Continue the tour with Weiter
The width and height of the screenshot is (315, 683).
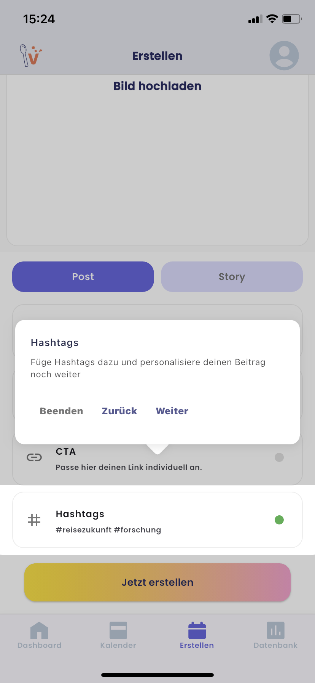pyautogui.click(x=172, y=411)
